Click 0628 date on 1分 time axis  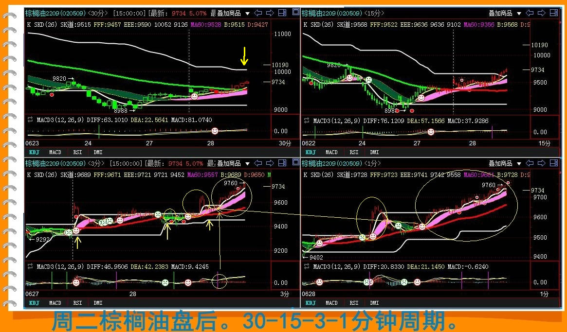tap(309, 294)
